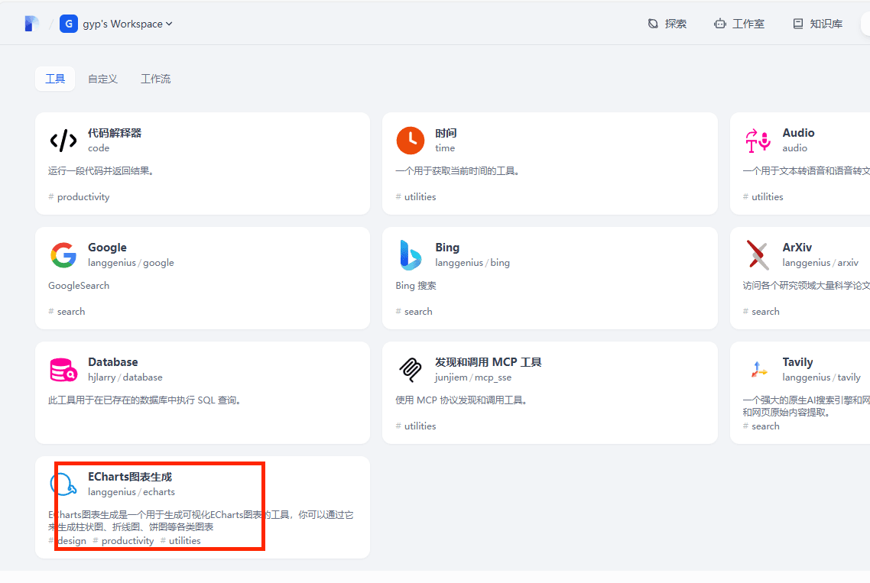Open the 探索 nav item
This screenshot has height=583, width=870.
[x=667, y=24]
